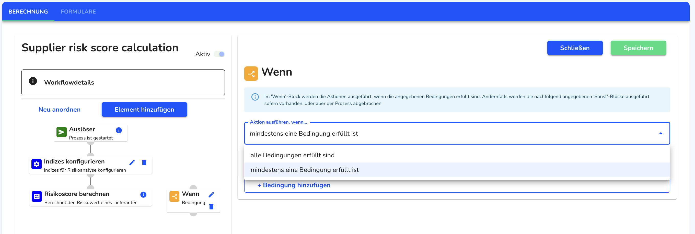The image size is (695, 234).
Task: Edit the Wenn condition node
Action: pos(211,195)
